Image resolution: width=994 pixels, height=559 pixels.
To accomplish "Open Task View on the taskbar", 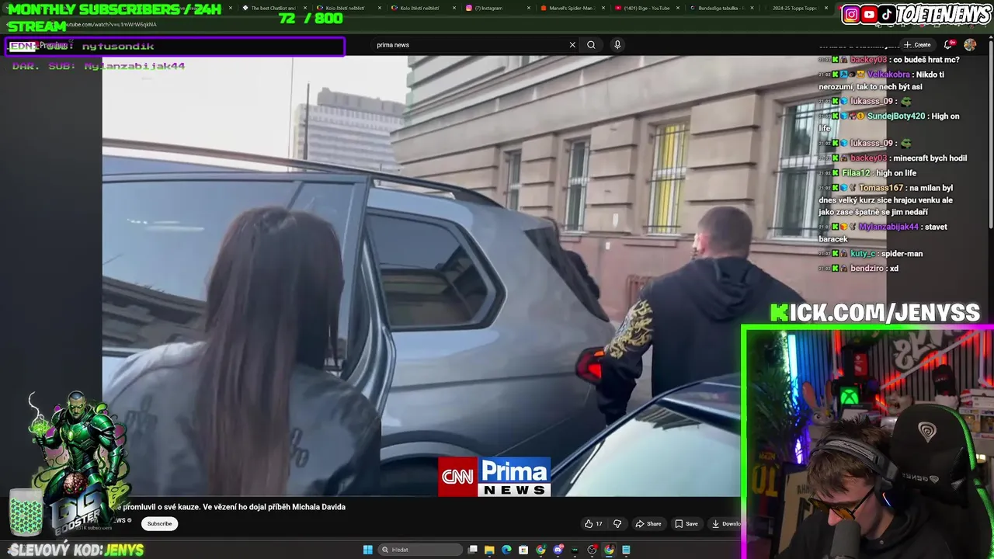I will 472,550.
